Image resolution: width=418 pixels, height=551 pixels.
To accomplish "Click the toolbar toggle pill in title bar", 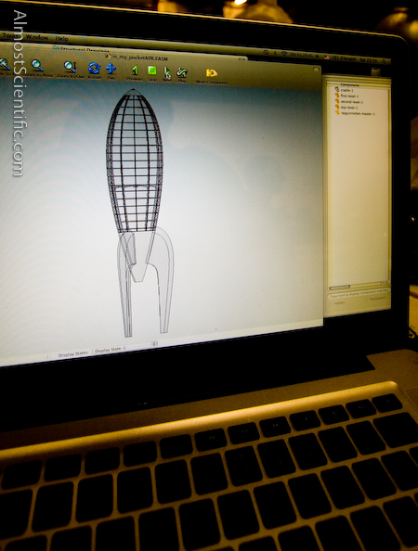I will [316, 69].
